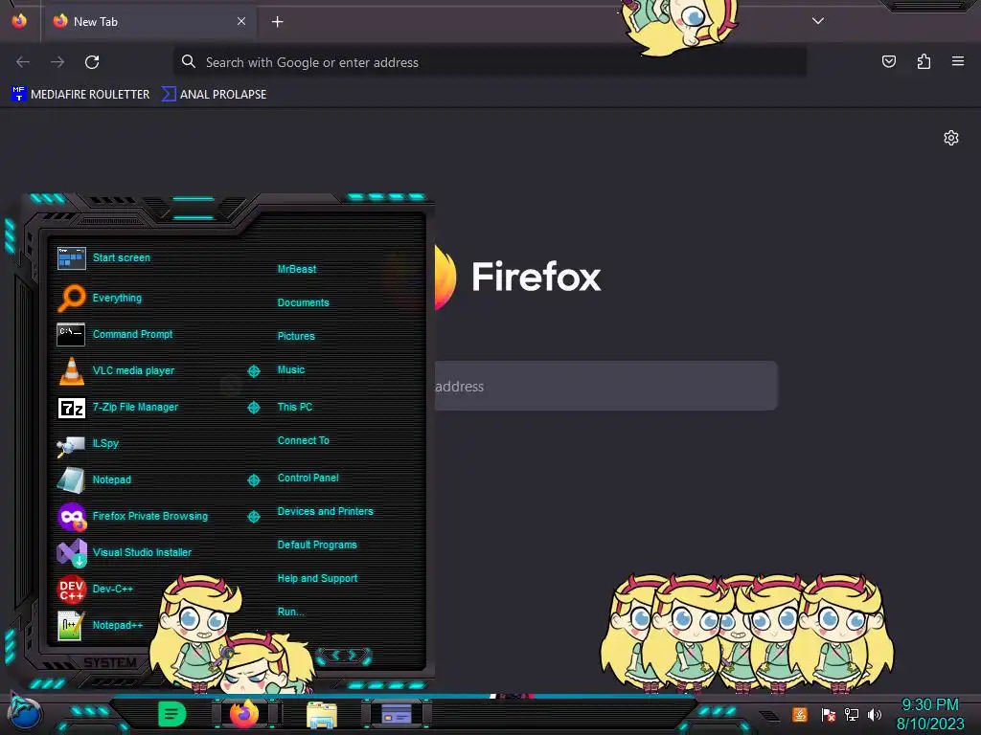Open 7-Zip File Manager icon

pyautogui.click(x=71, y=408)
